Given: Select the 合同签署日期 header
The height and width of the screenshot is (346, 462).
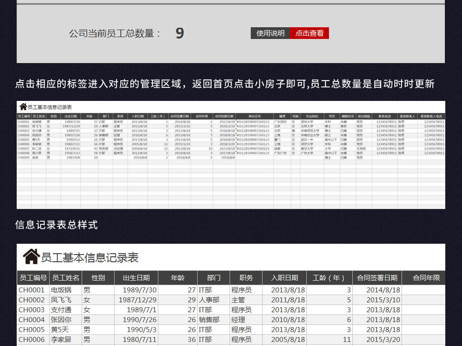Looking at the screenshot, I should [378, 278].
